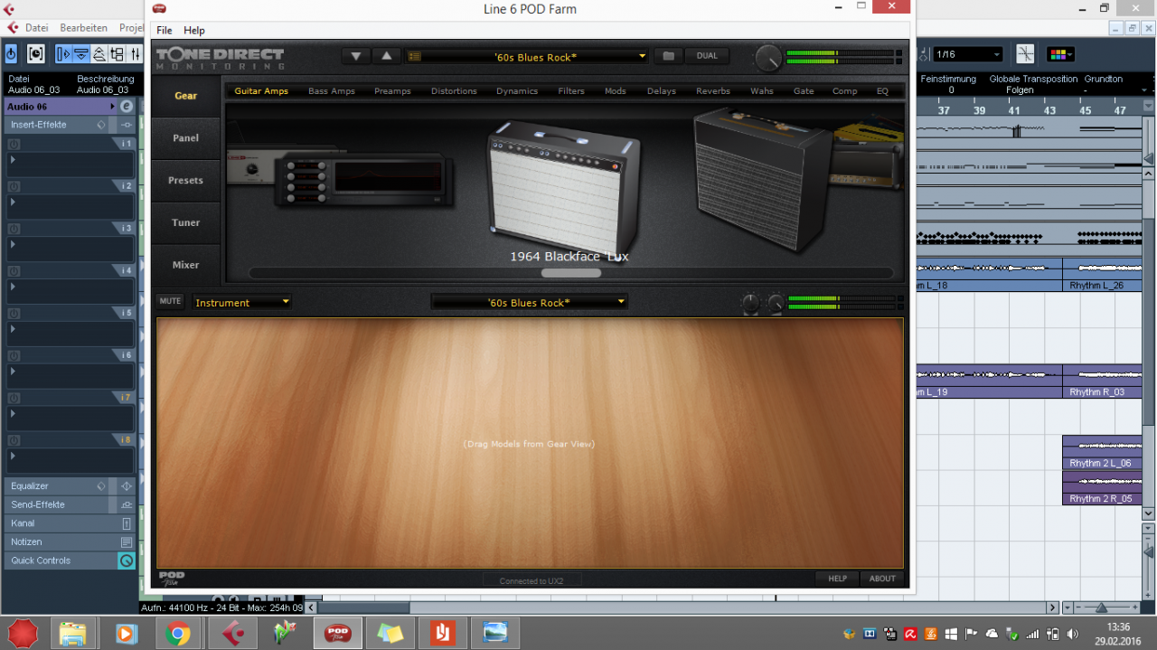Toggle insert slot i6 power button

click(15, 355)
